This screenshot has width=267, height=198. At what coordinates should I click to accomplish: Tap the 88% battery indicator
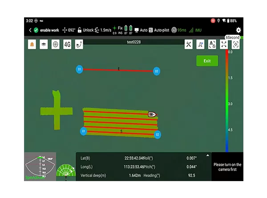[x=232, y=21]
